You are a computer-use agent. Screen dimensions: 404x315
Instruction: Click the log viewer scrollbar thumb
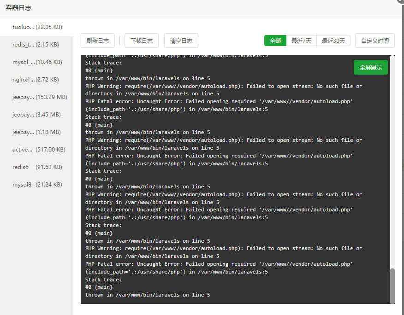pyautogui.click(x=392, y=286)
